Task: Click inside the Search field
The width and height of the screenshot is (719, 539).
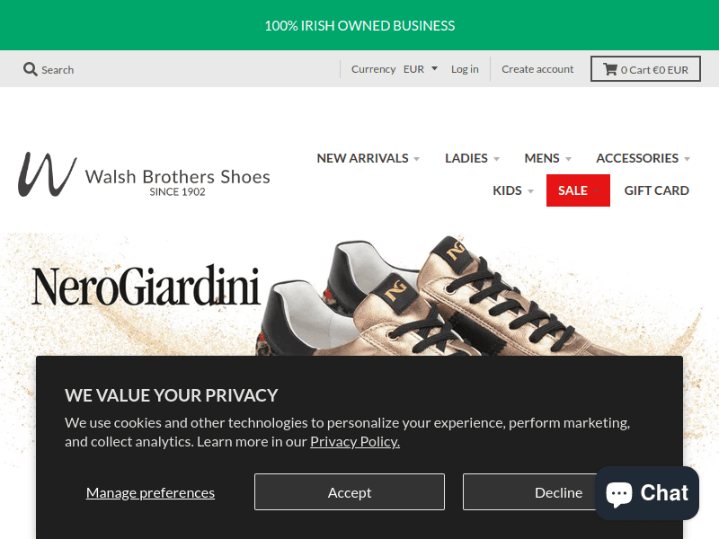Action: tap(58, 68)
